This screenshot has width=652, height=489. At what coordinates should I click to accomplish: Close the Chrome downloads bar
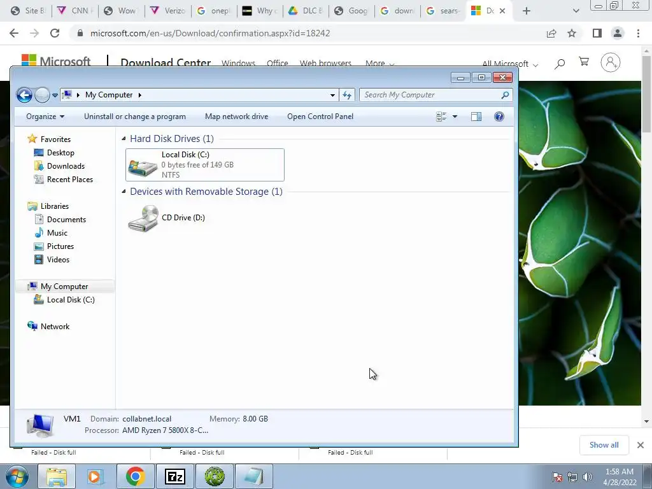[641, 445]
